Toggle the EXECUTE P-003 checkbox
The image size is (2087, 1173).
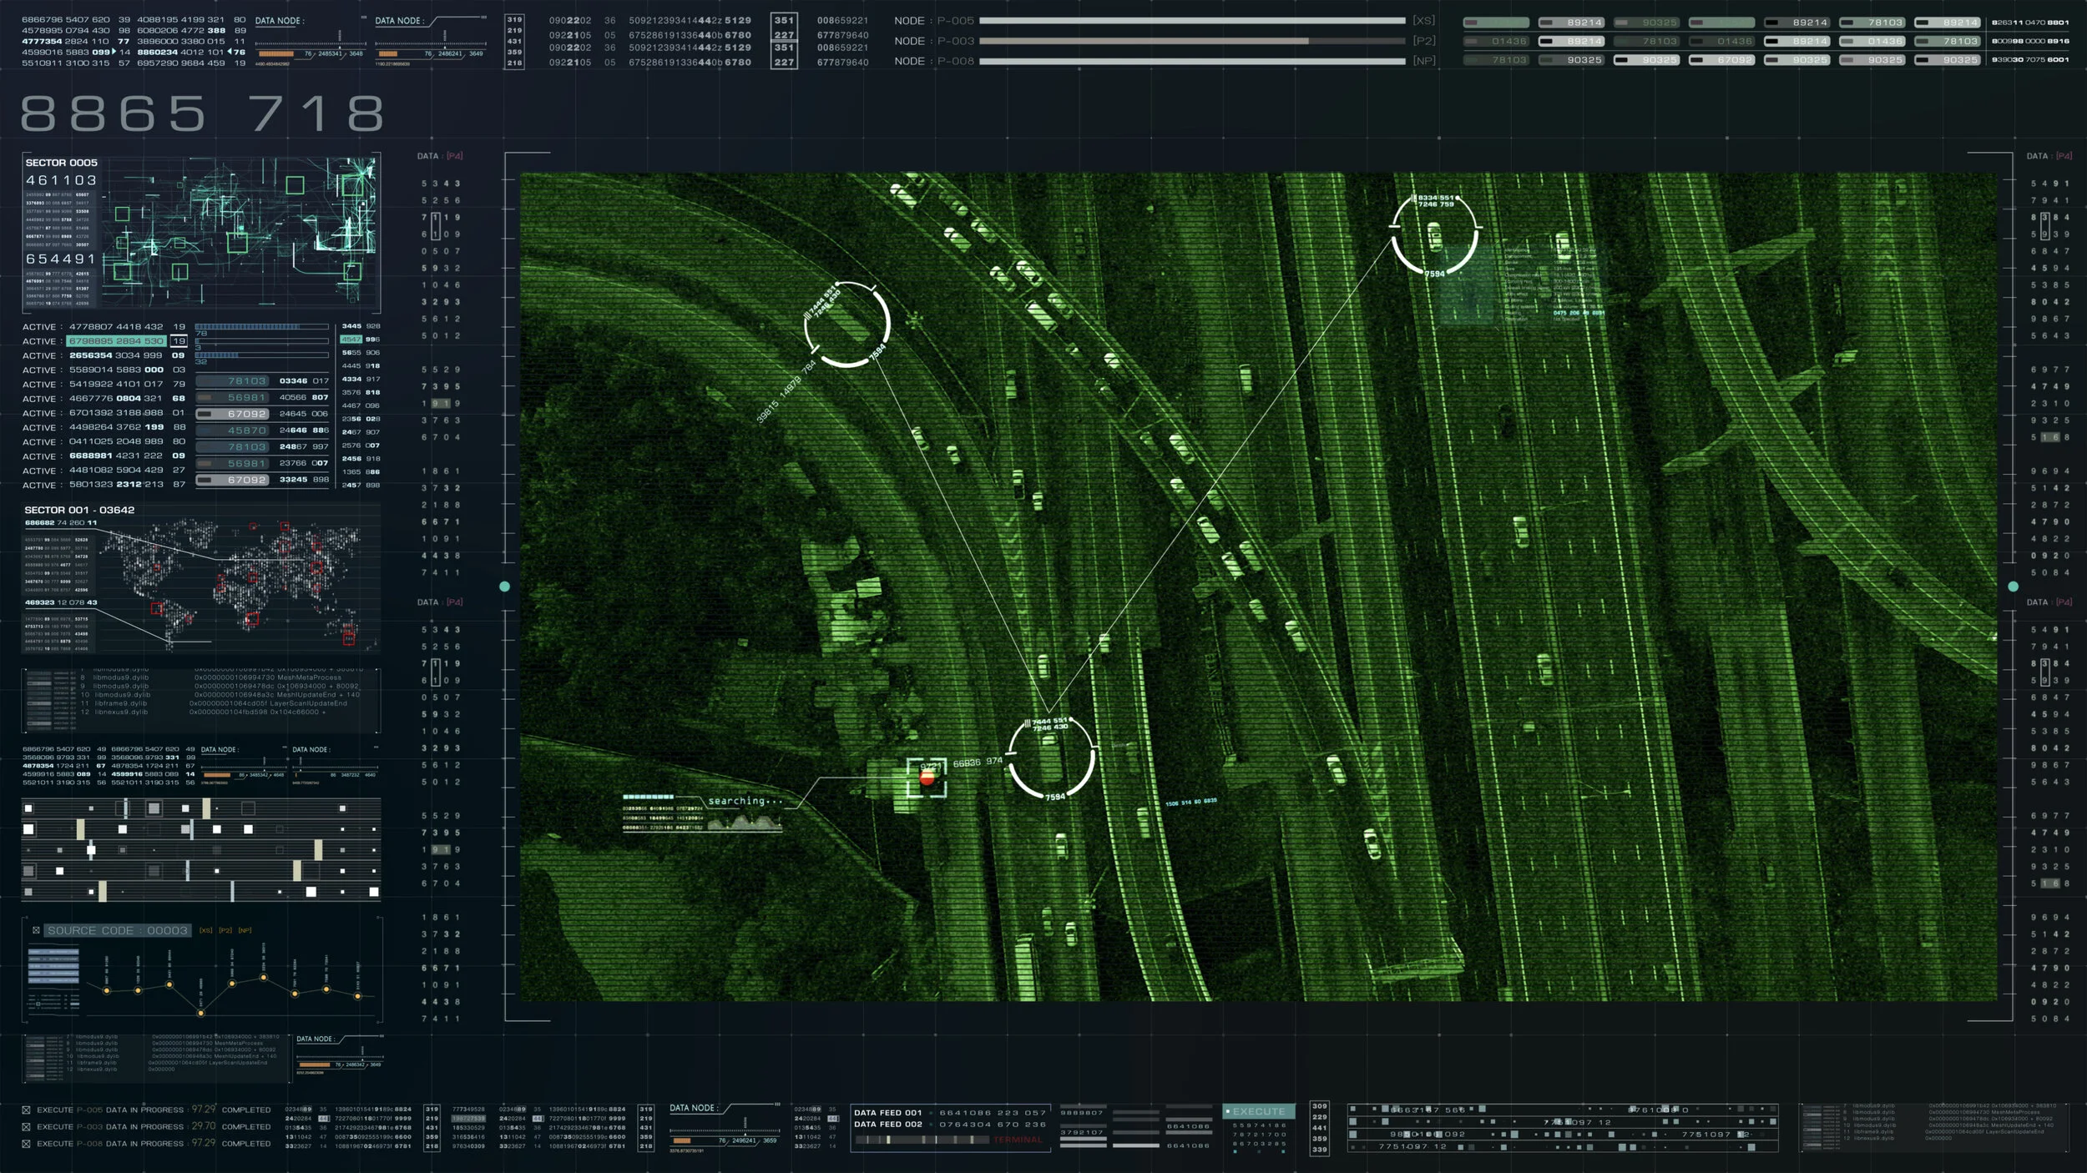pyautogui.click(x=27, y=1126)
